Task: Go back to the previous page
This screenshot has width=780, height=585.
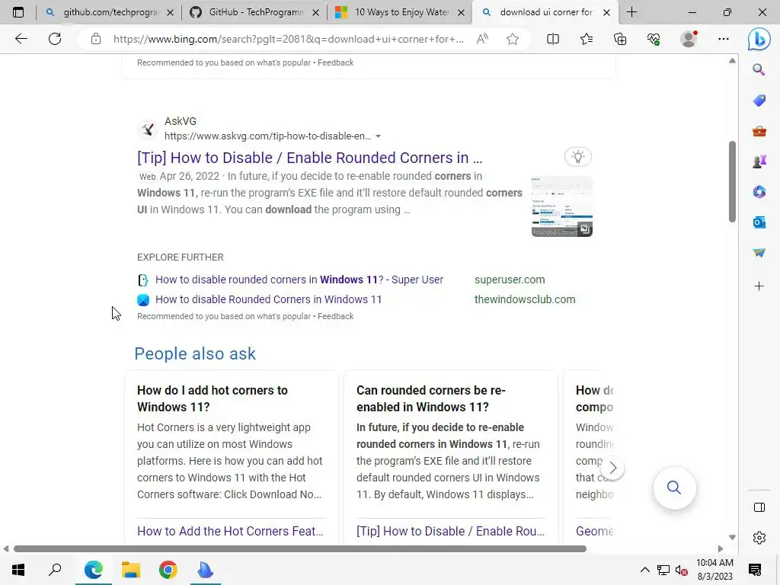Action: coord(21,39)
